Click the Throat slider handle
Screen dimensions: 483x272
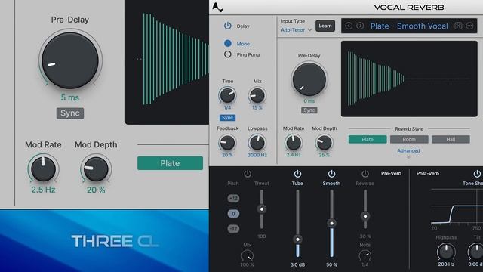click(262, 209)
